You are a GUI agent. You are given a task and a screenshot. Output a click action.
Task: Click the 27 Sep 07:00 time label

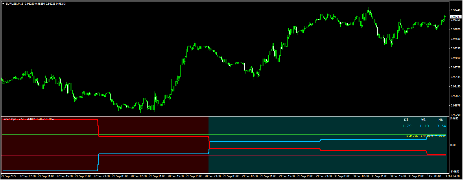coord(28,176)
